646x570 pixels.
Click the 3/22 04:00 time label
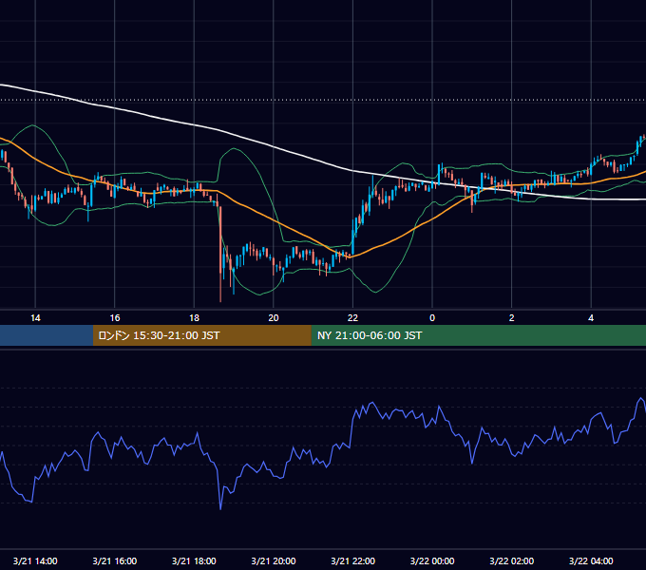[x=591, y=560]
